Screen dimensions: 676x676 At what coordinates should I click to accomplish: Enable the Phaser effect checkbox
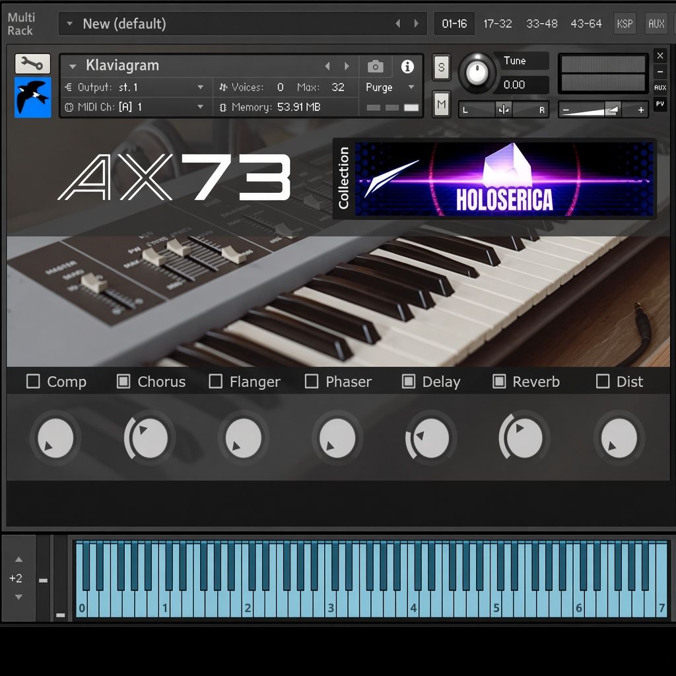tap(312, 382)
